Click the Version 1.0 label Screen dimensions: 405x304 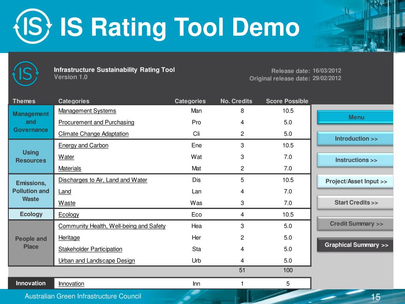coord(70,77)
